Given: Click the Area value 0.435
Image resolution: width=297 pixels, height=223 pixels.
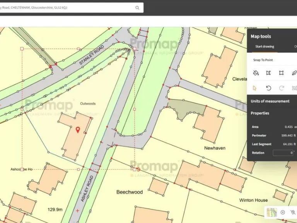Looking at the screenshot, I should coord(288,127).
